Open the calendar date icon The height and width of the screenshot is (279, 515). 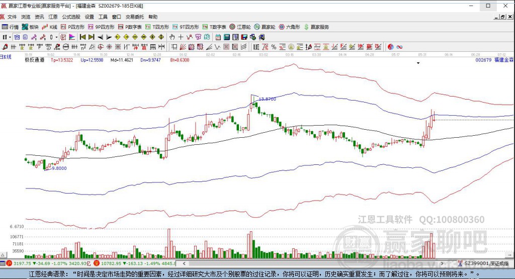point(218,37)
